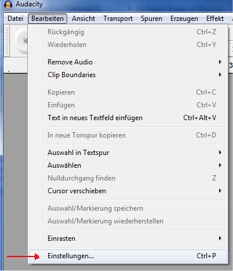Click the Audacity headphones logo icon
The height and width of the screenshot is (271, 233).
click(8, 4)
